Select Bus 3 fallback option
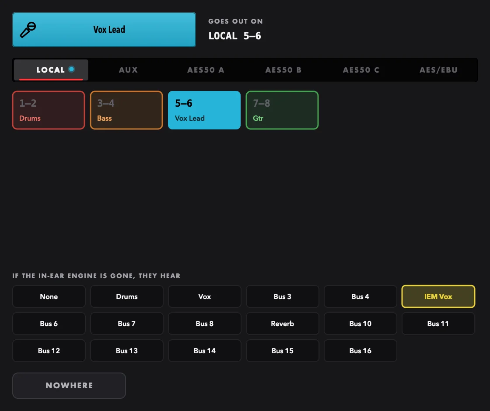 (x=283, y=296)
